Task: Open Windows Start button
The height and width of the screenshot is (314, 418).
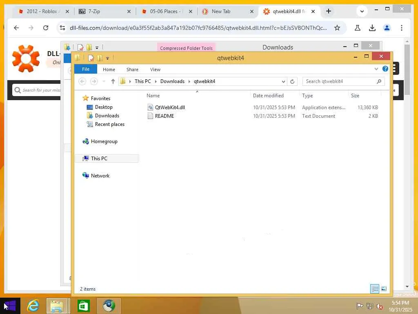Action: tap(10, 305)
